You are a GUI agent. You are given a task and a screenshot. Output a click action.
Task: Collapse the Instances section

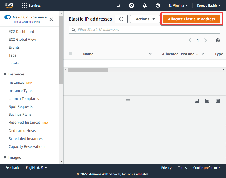pyautogui.click(x=5, y=74)
